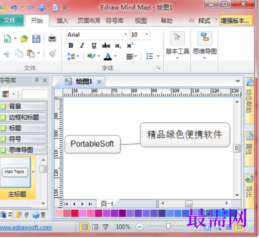The image size is (259, 238).
Task: Switch to the 页面布局 ribbon tab
Action: (x=89, y=21)
